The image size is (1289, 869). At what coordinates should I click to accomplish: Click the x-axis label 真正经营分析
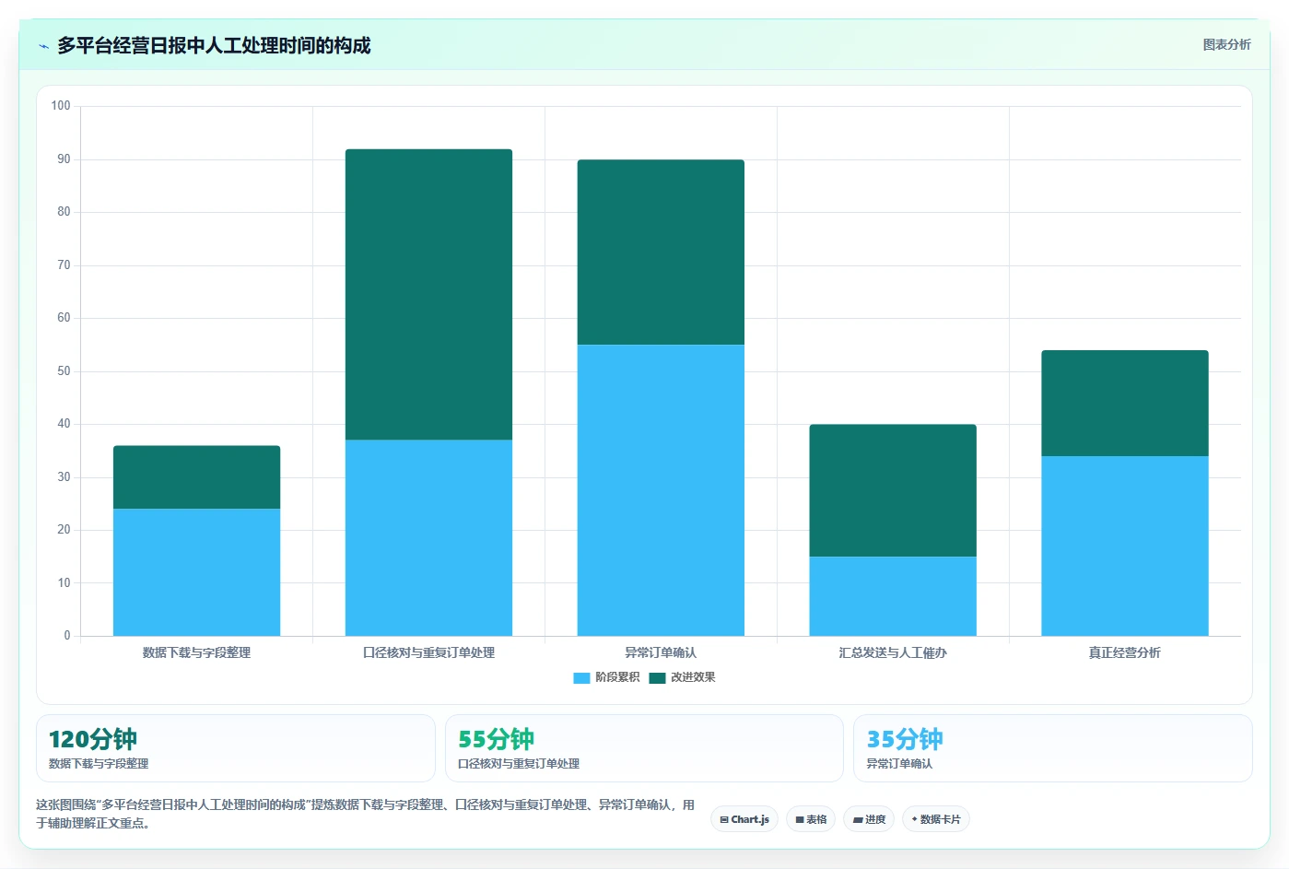coord(1125,652)
